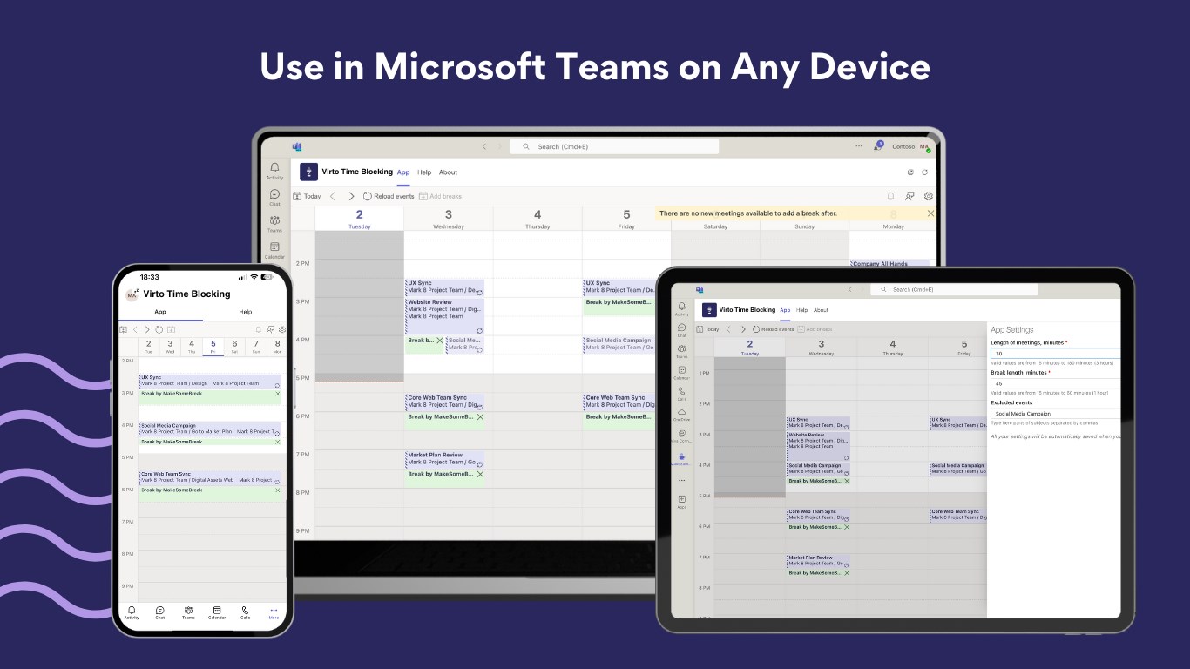Dismiss the no new meetings notification
The width and height of the screenshot is (1190, 669).
(930, 213)
